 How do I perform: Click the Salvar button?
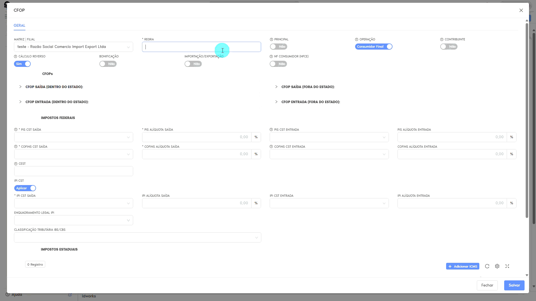(x=514, y=285)
